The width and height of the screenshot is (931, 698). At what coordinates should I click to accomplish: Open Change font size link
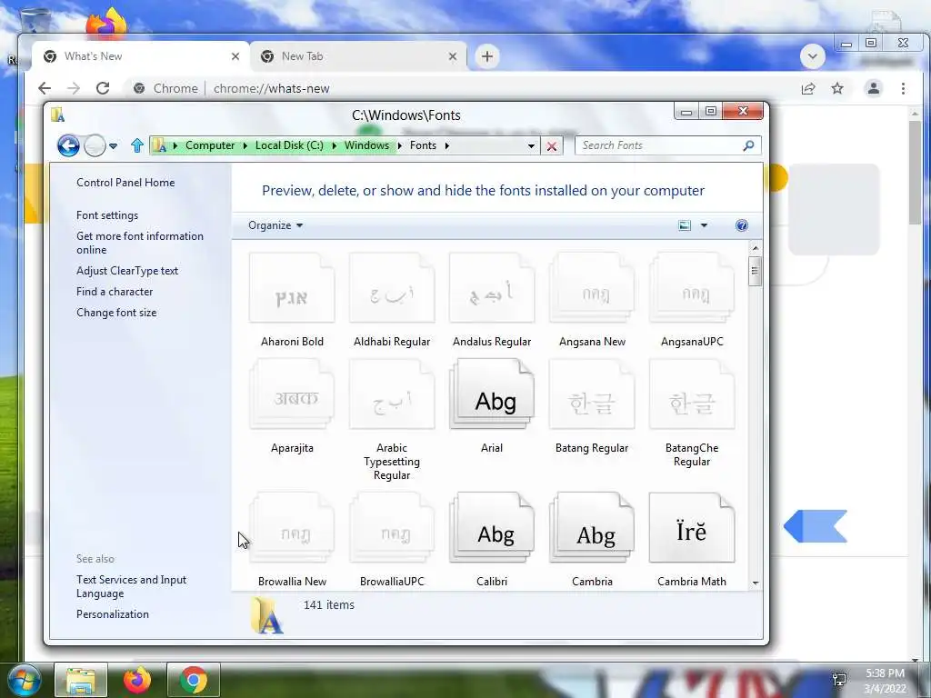tap(116, 313)
